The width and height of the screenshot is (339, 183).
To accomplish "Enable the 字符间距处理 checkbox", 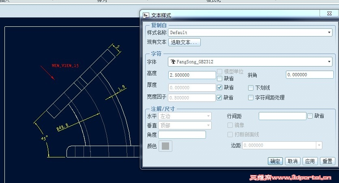I will (x=251, y=97).
